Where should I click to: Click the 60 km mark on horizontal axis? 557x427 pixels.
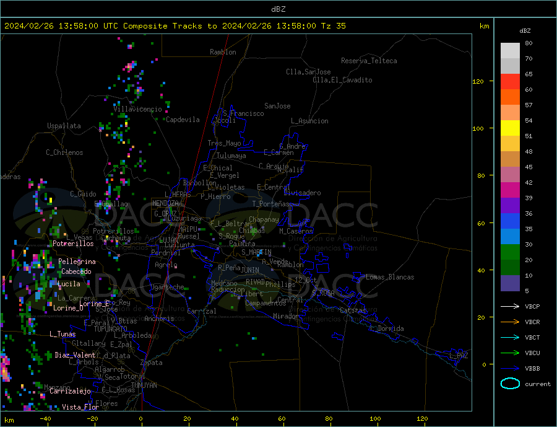[x=282, y=419]
